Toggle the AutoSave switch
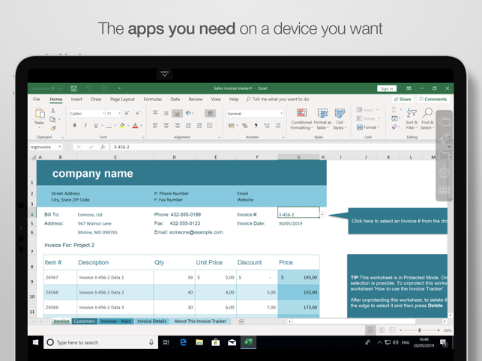Screen dimensions: 482x361 pos(57,88)
